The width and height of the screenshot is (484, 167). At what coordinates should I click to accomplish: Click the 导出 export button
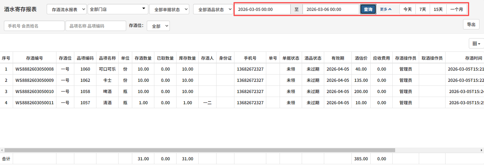click(471, 25)
